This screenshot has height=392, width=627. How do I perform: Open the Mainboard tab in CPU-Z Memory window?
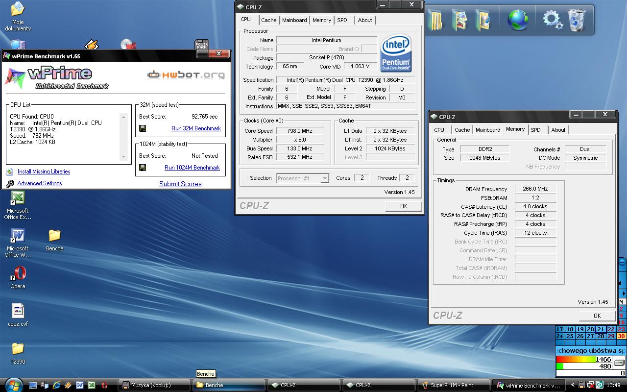tap(488, 130)
